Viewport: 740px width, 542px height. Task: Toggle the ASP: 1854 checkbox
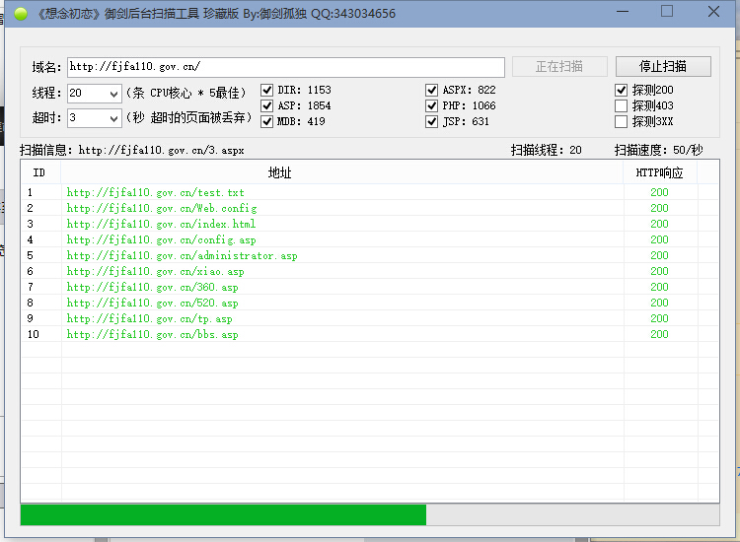(x=267, y=105)
